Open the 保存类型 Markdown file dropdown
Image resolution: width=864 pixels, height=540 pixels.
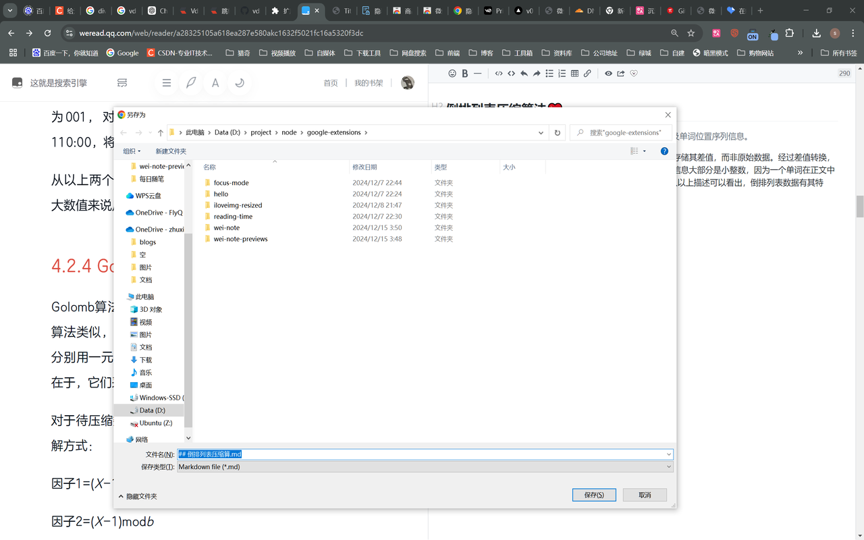pyautogui.click(x=425, y=467)
